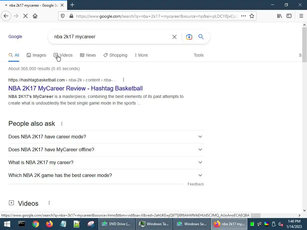Switch to Windows Ta... taskbar window
The image size is (307, 230).
point(154,224)
